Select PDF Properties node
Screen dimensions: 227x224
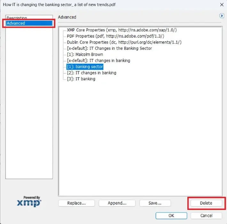tap(115, 36)
